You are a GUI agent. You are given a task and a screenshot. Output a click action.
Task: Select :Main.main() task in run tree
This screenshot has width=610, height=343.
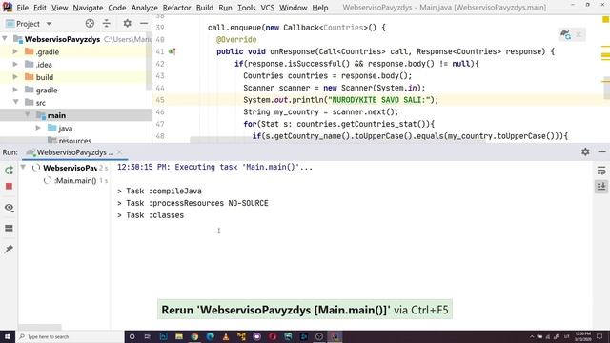pos(75,180)
